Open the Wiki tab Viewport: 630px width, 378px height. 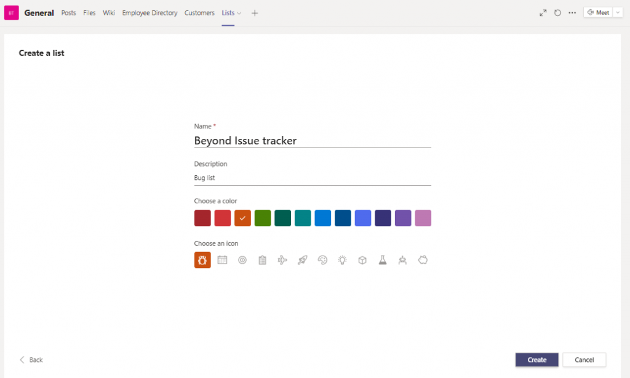click(109, 13)
